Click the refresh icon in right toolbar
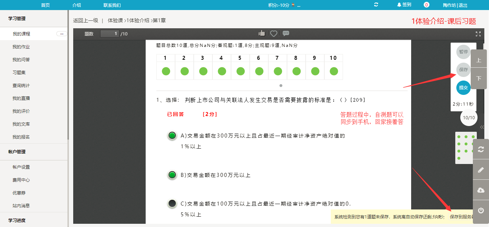 click(x=481, y=149)
